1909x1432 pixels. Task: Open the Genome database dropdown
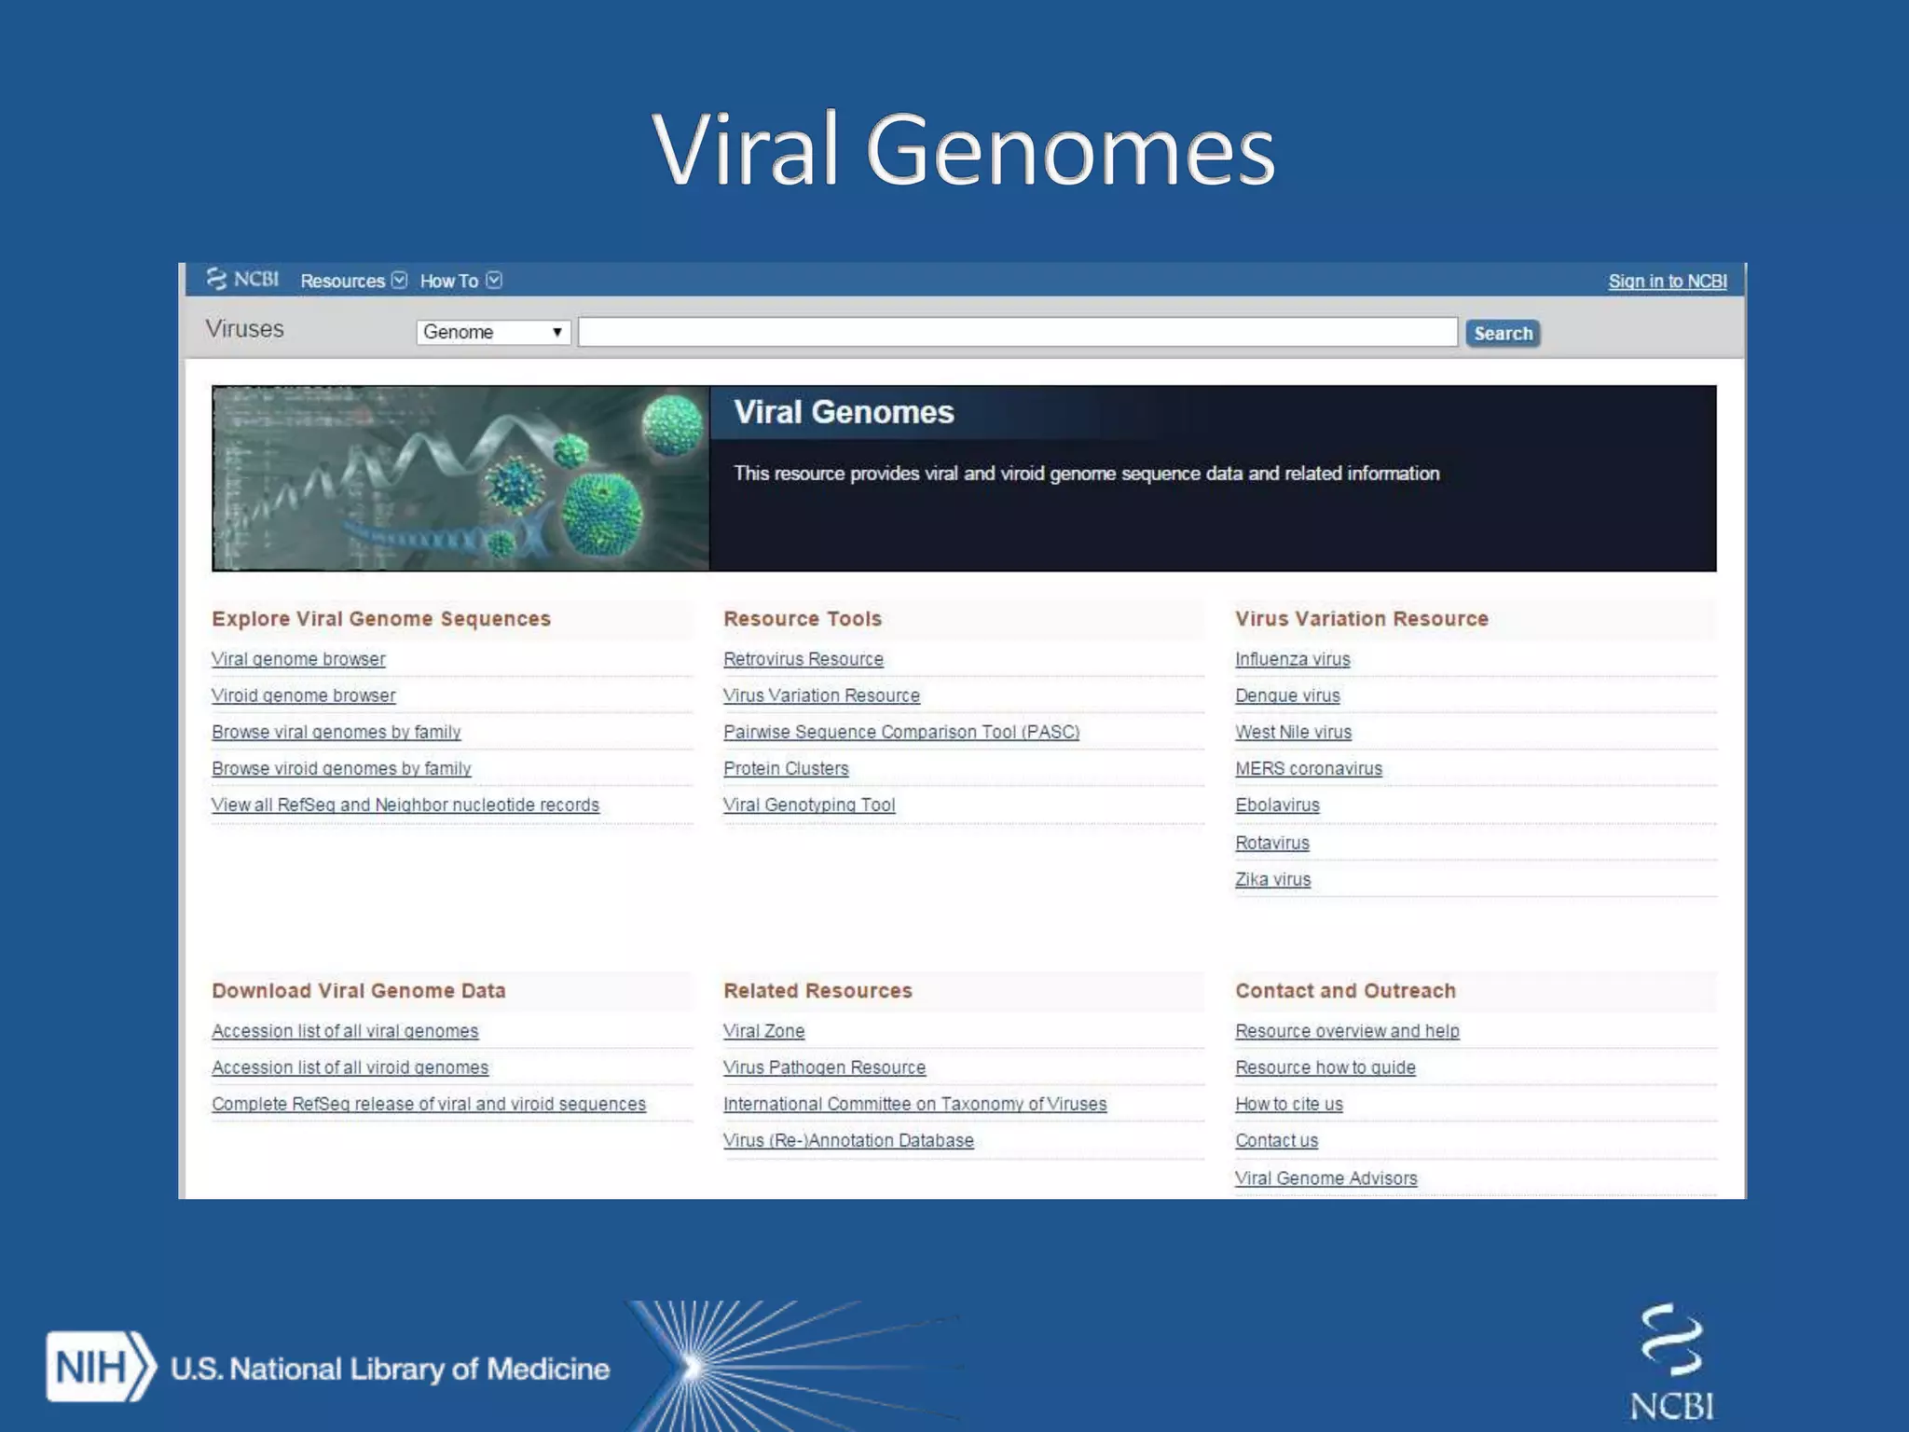(x=493, y=332)
